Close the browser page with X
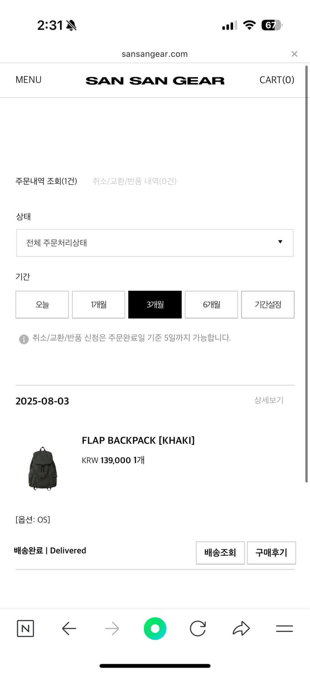 [294, 54]
